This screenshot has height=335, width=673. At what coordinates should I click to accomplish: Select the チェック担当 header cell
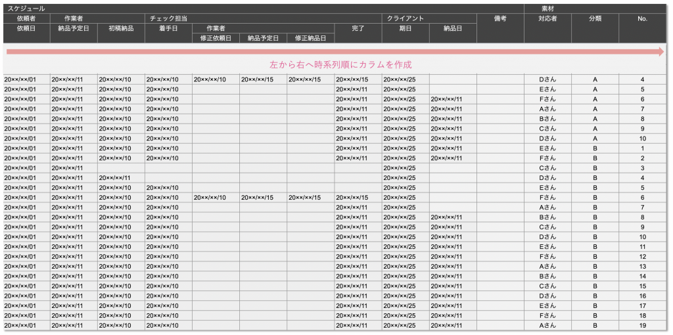[264, 18]
